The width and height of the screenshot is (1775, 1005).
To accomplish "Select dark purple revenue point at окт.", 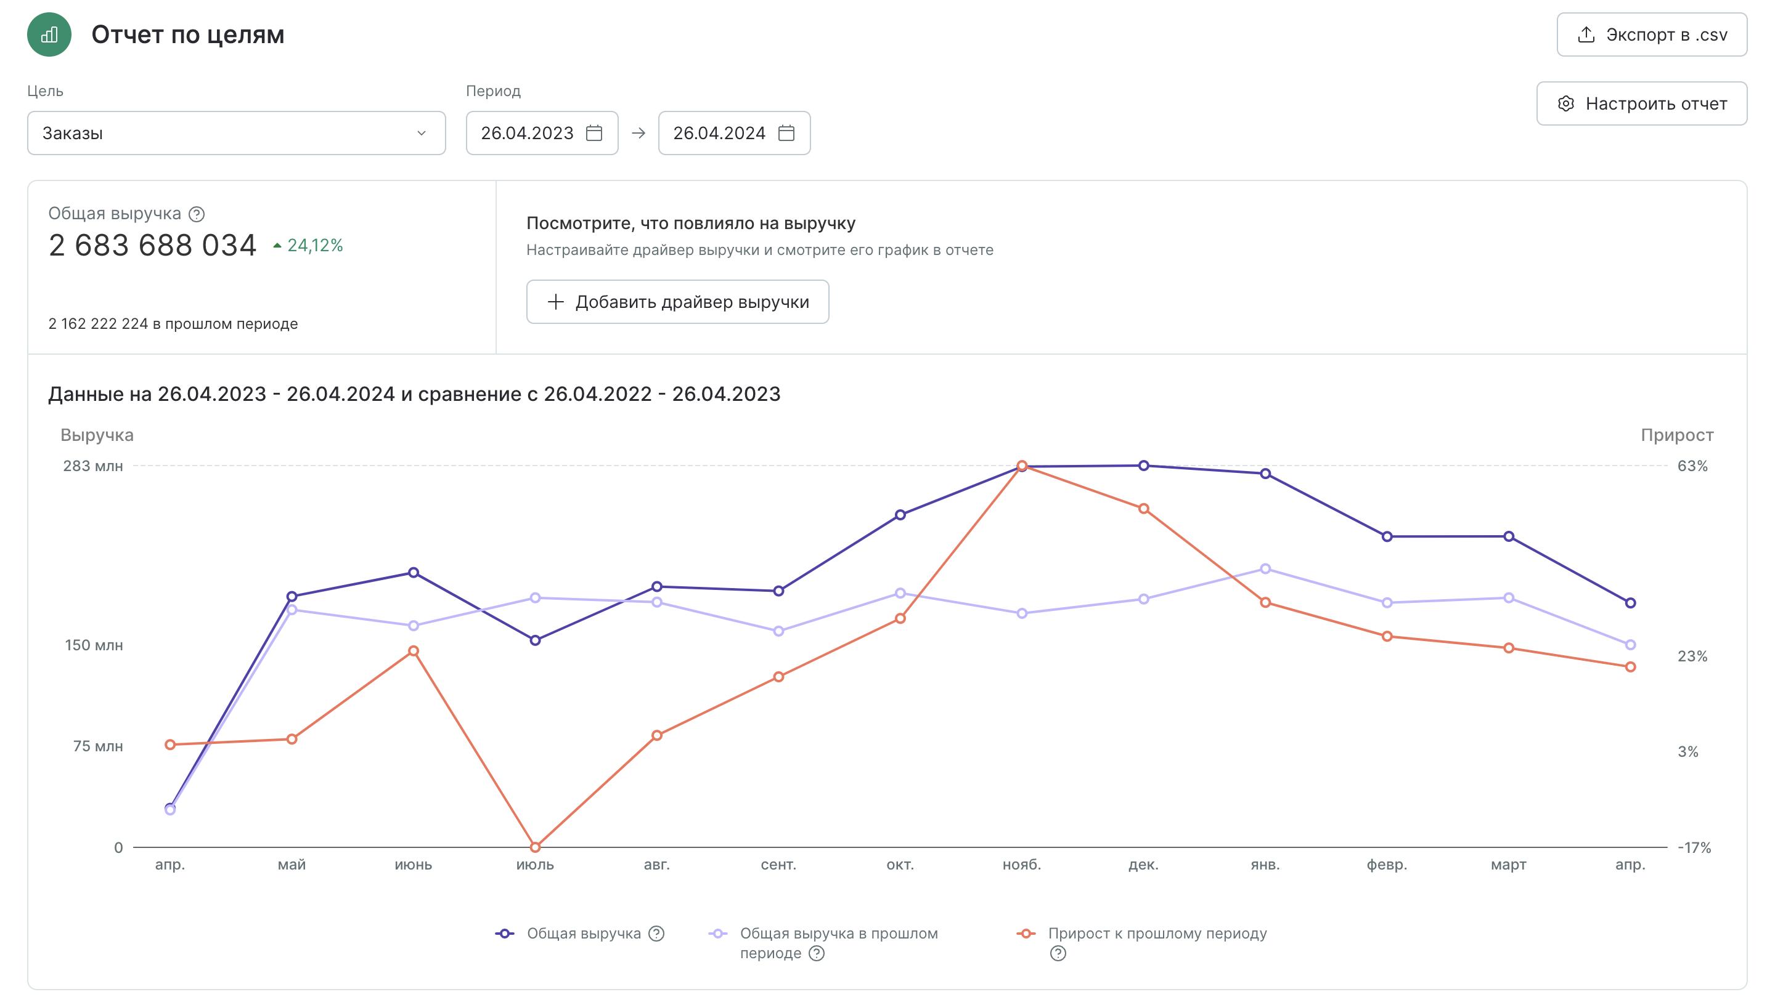I will tap(900, 515).
